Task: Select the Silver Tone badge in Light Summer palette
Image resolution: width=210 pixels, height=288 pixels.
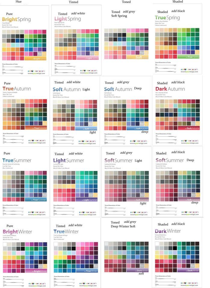Action: click(x=91, y=195)
